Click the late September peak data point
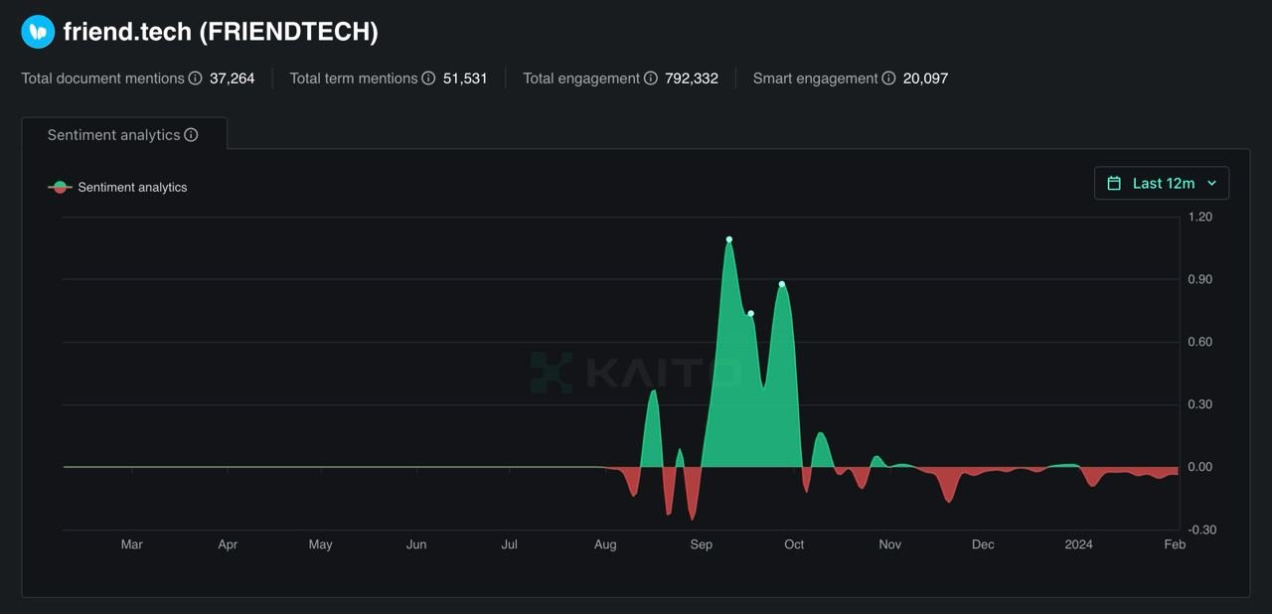Viewport: 1272px width, 614px height. point(782,284)
